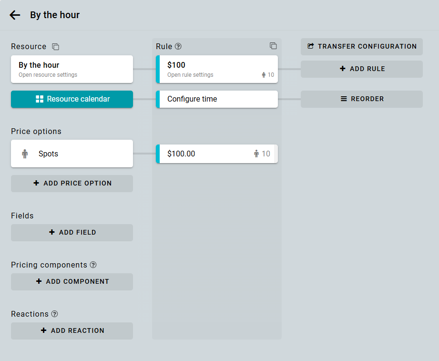This screenshot has width=439, height=361.
Task: Click help icon next to Reactions
Action: pos(55,314)
